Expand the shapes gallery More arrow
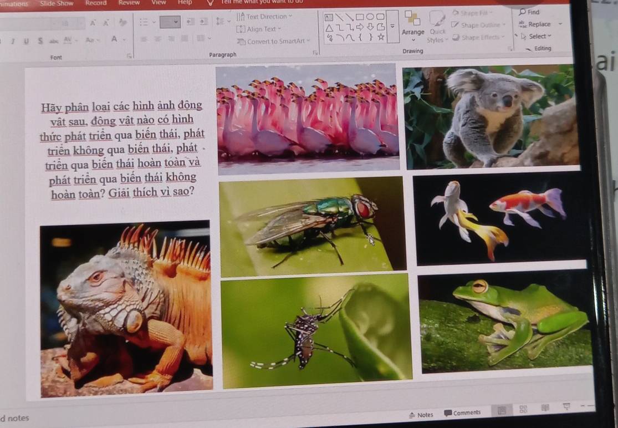 click(x=392, y=27)
